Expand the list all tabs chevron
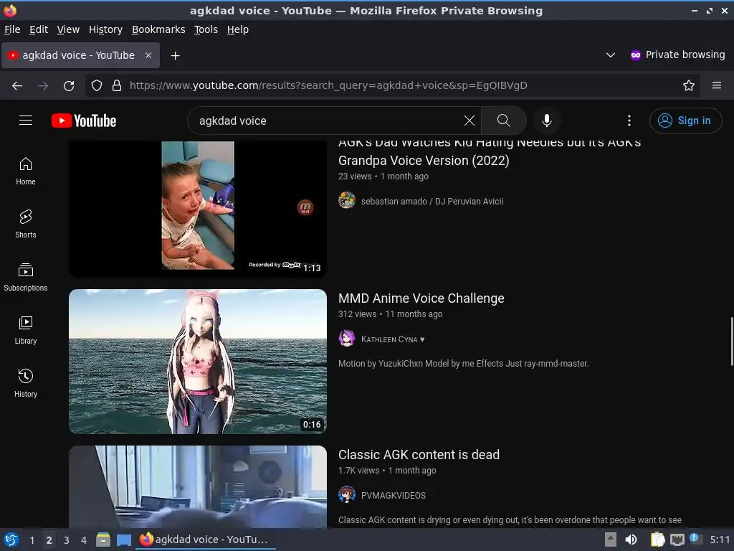734x551 pixels. click(611, 55)
